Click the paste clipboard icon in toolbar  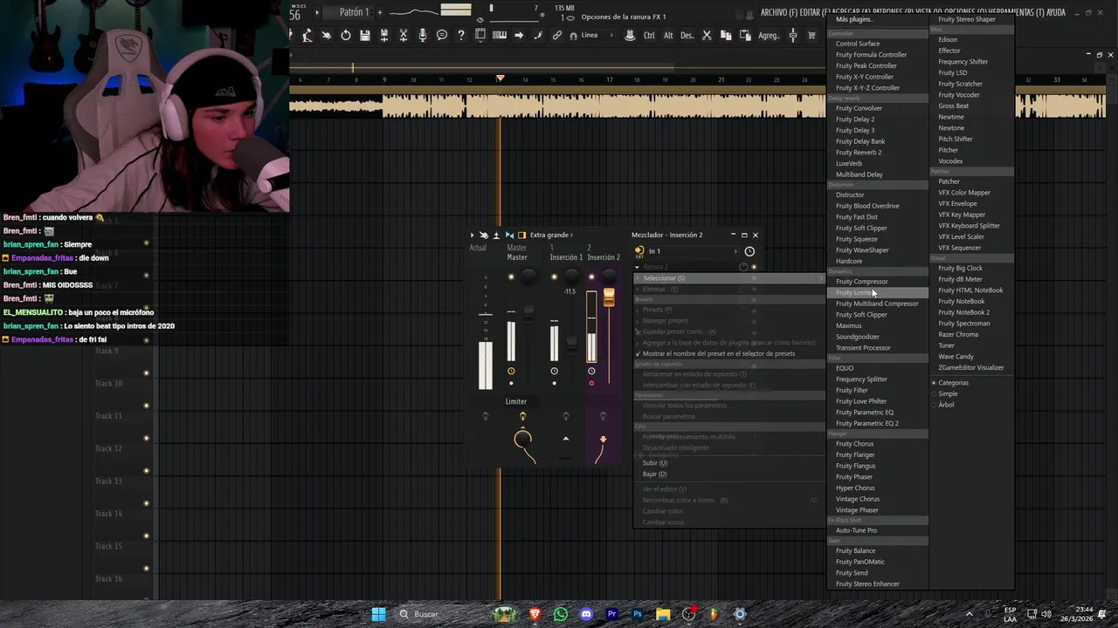coord(745,35)
